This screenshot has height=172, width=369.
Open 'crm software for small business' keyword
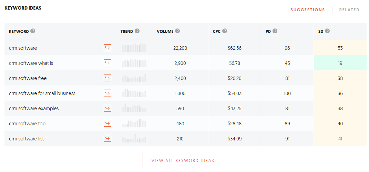[x=42, y=93]
